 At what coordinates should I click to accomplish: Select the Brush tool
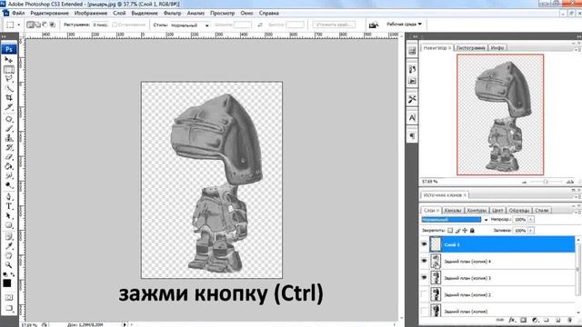(8, 129)
